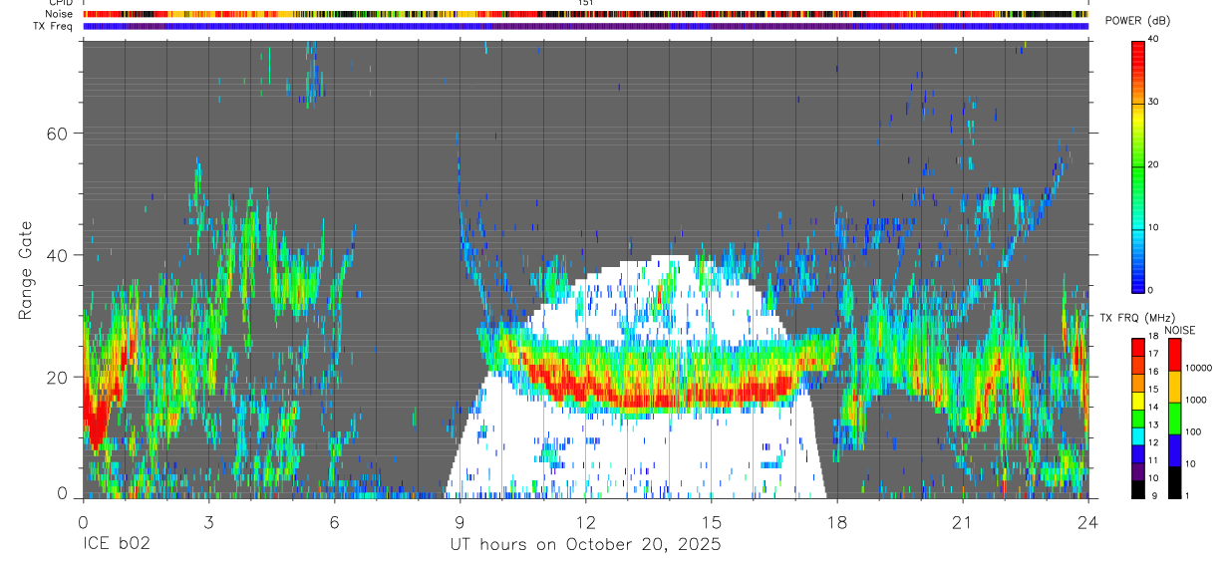1224x565 pixels.
Task: Click the orange band of noise legend
Action: click(x=1173, y=387)
